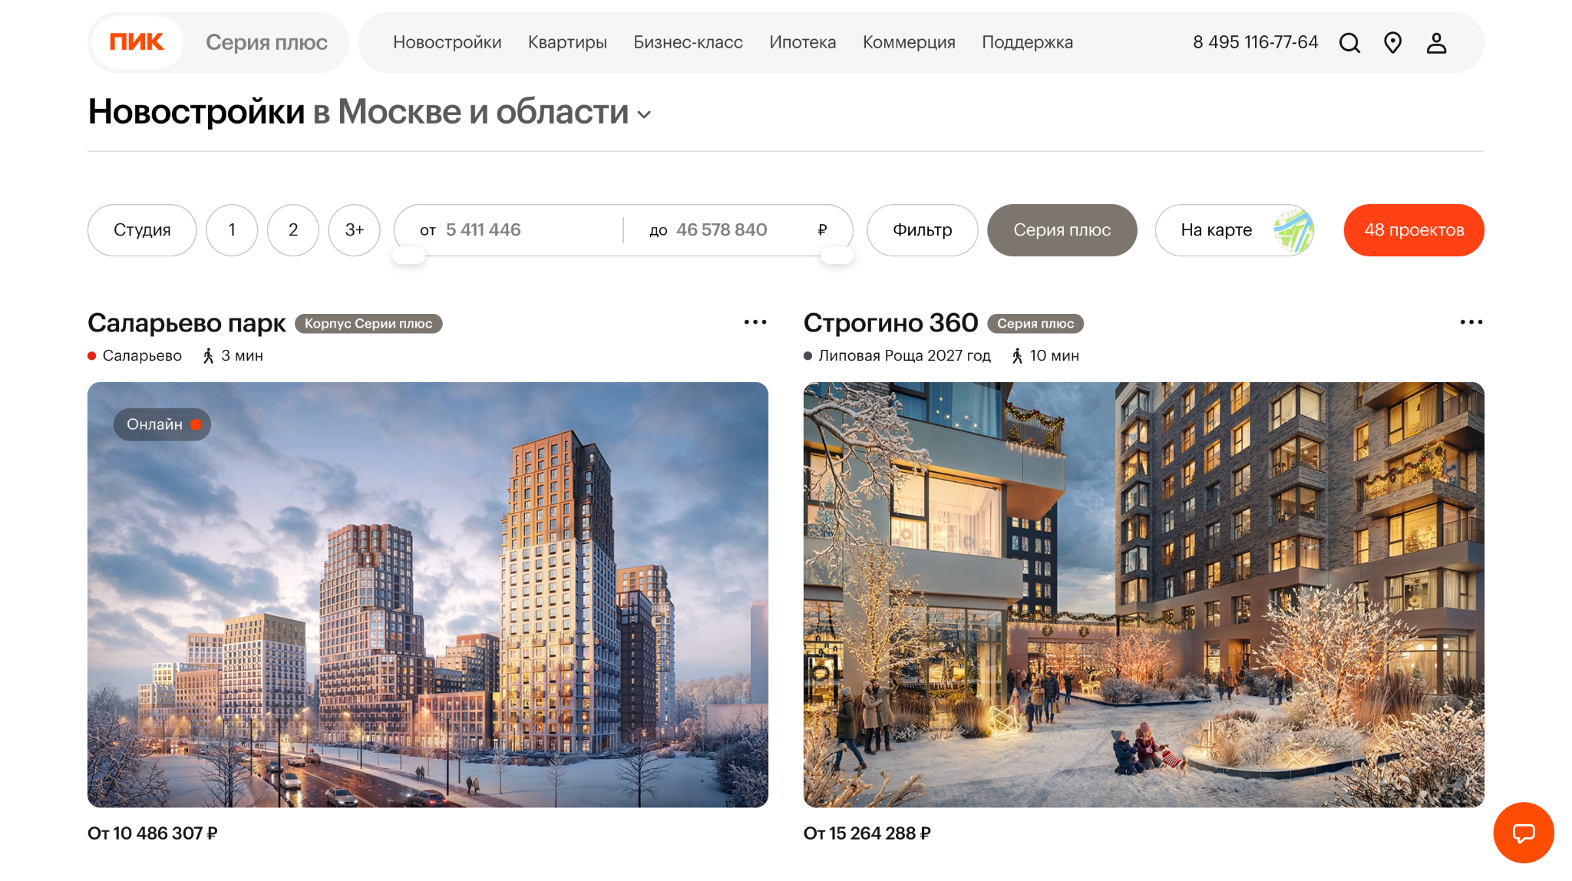
Task: Click the maximum price slider handle
Action: tap(837, 256)
